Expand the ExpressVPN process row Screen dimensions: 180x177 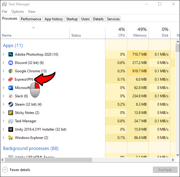[4, 79]
